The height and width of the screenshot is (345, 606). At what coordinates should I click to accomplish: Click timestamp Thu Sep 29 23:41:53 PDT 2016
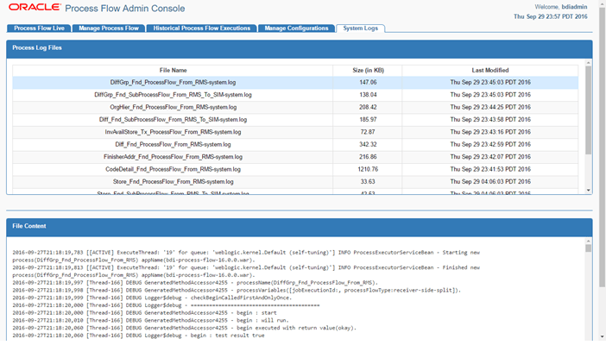pos(490,169)
